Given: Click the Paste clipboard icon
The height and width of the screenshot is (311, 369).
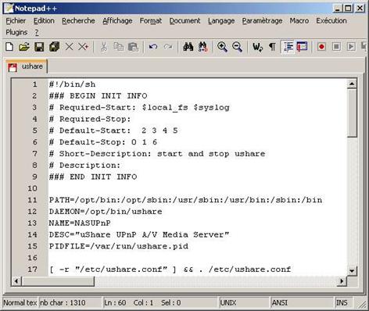Looking at the screenshot, I should 134,47.
